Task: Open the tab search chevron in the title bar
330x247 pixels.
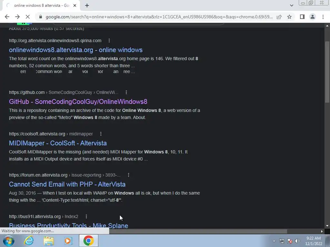Action: [291, 5]
